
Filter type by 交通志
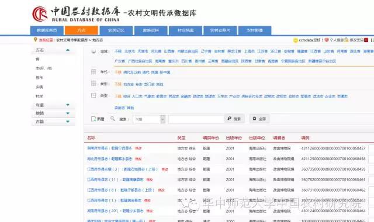click(342, 96)
